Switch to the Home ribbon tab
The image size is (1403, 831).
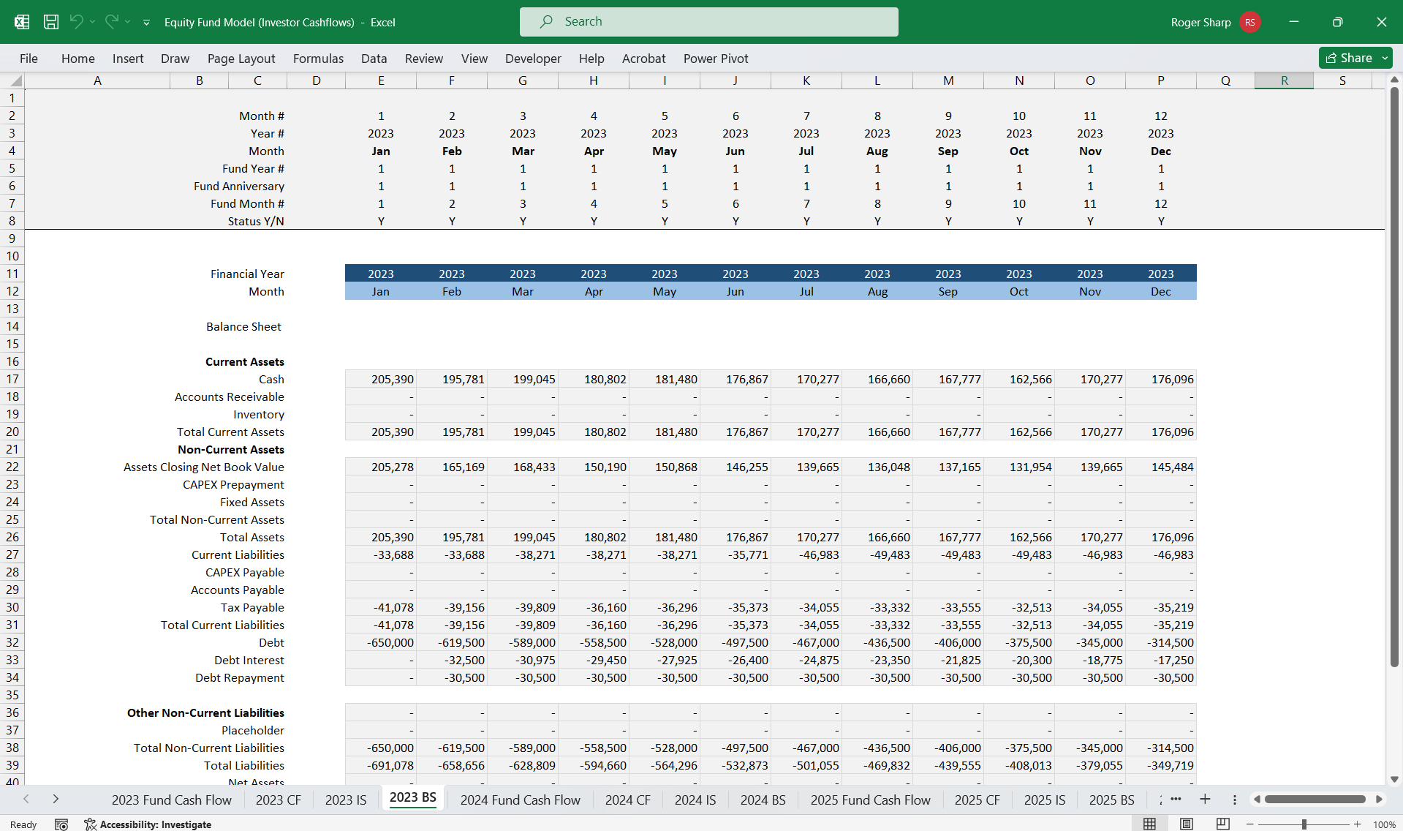pyautogui.click(x=78, y=59)
